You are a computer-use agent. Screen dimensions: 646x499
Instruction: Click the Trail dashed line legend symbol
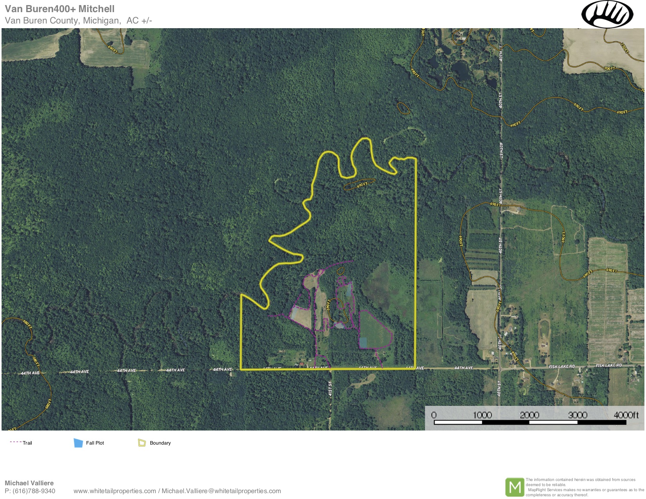15,442
